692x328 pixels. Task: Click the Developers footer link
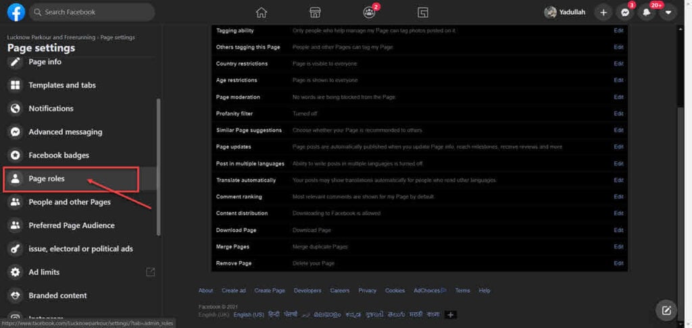307,290
